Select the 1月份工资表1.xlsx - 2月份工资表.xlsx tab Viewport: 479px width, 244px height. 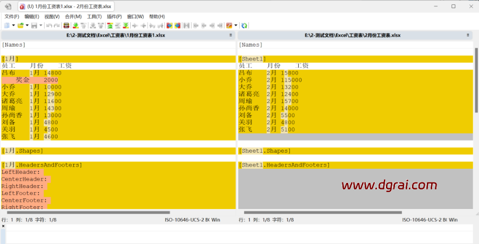(x=65, y=6)
